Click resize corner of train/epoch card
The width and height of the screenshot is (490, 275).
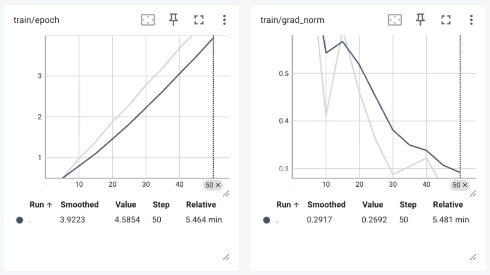[226, 257]
